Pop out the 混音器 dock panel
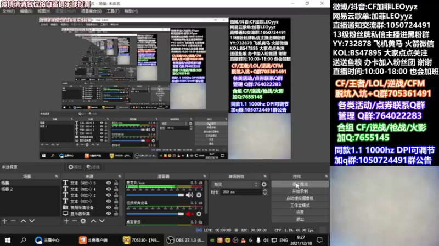 (205, 176)
